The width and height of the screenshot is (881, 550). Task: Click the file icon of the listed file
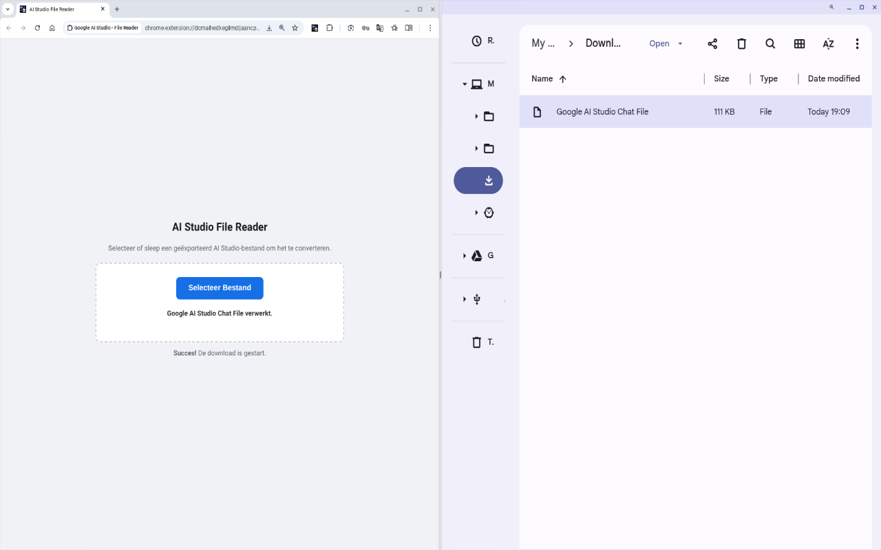[538, 112]
